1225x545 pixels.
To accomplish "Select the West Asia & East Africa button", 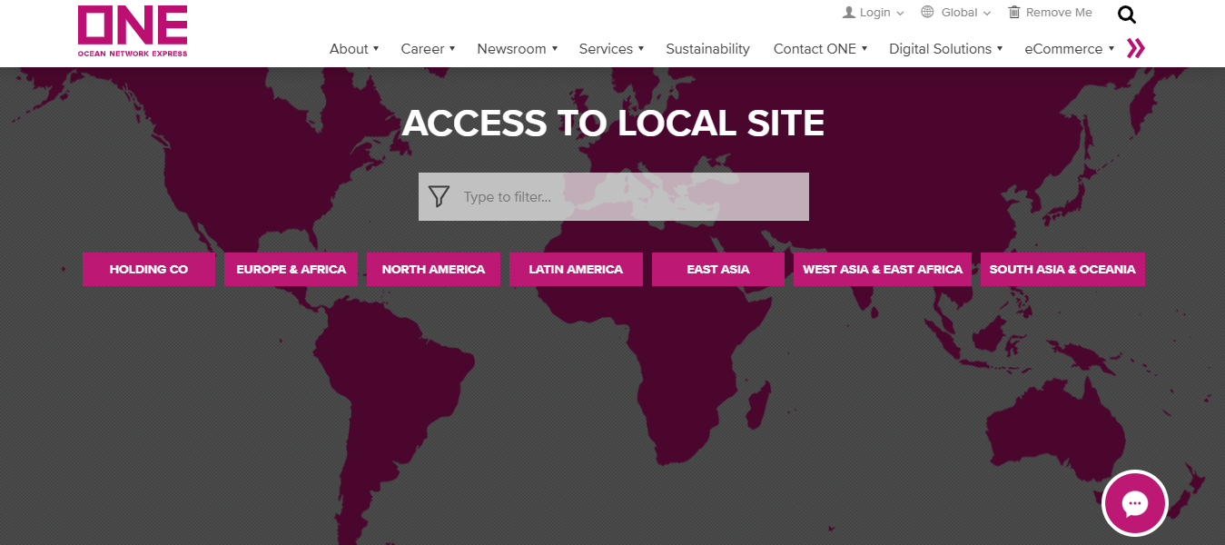I will pyautogui.click(x=883, y=270).
